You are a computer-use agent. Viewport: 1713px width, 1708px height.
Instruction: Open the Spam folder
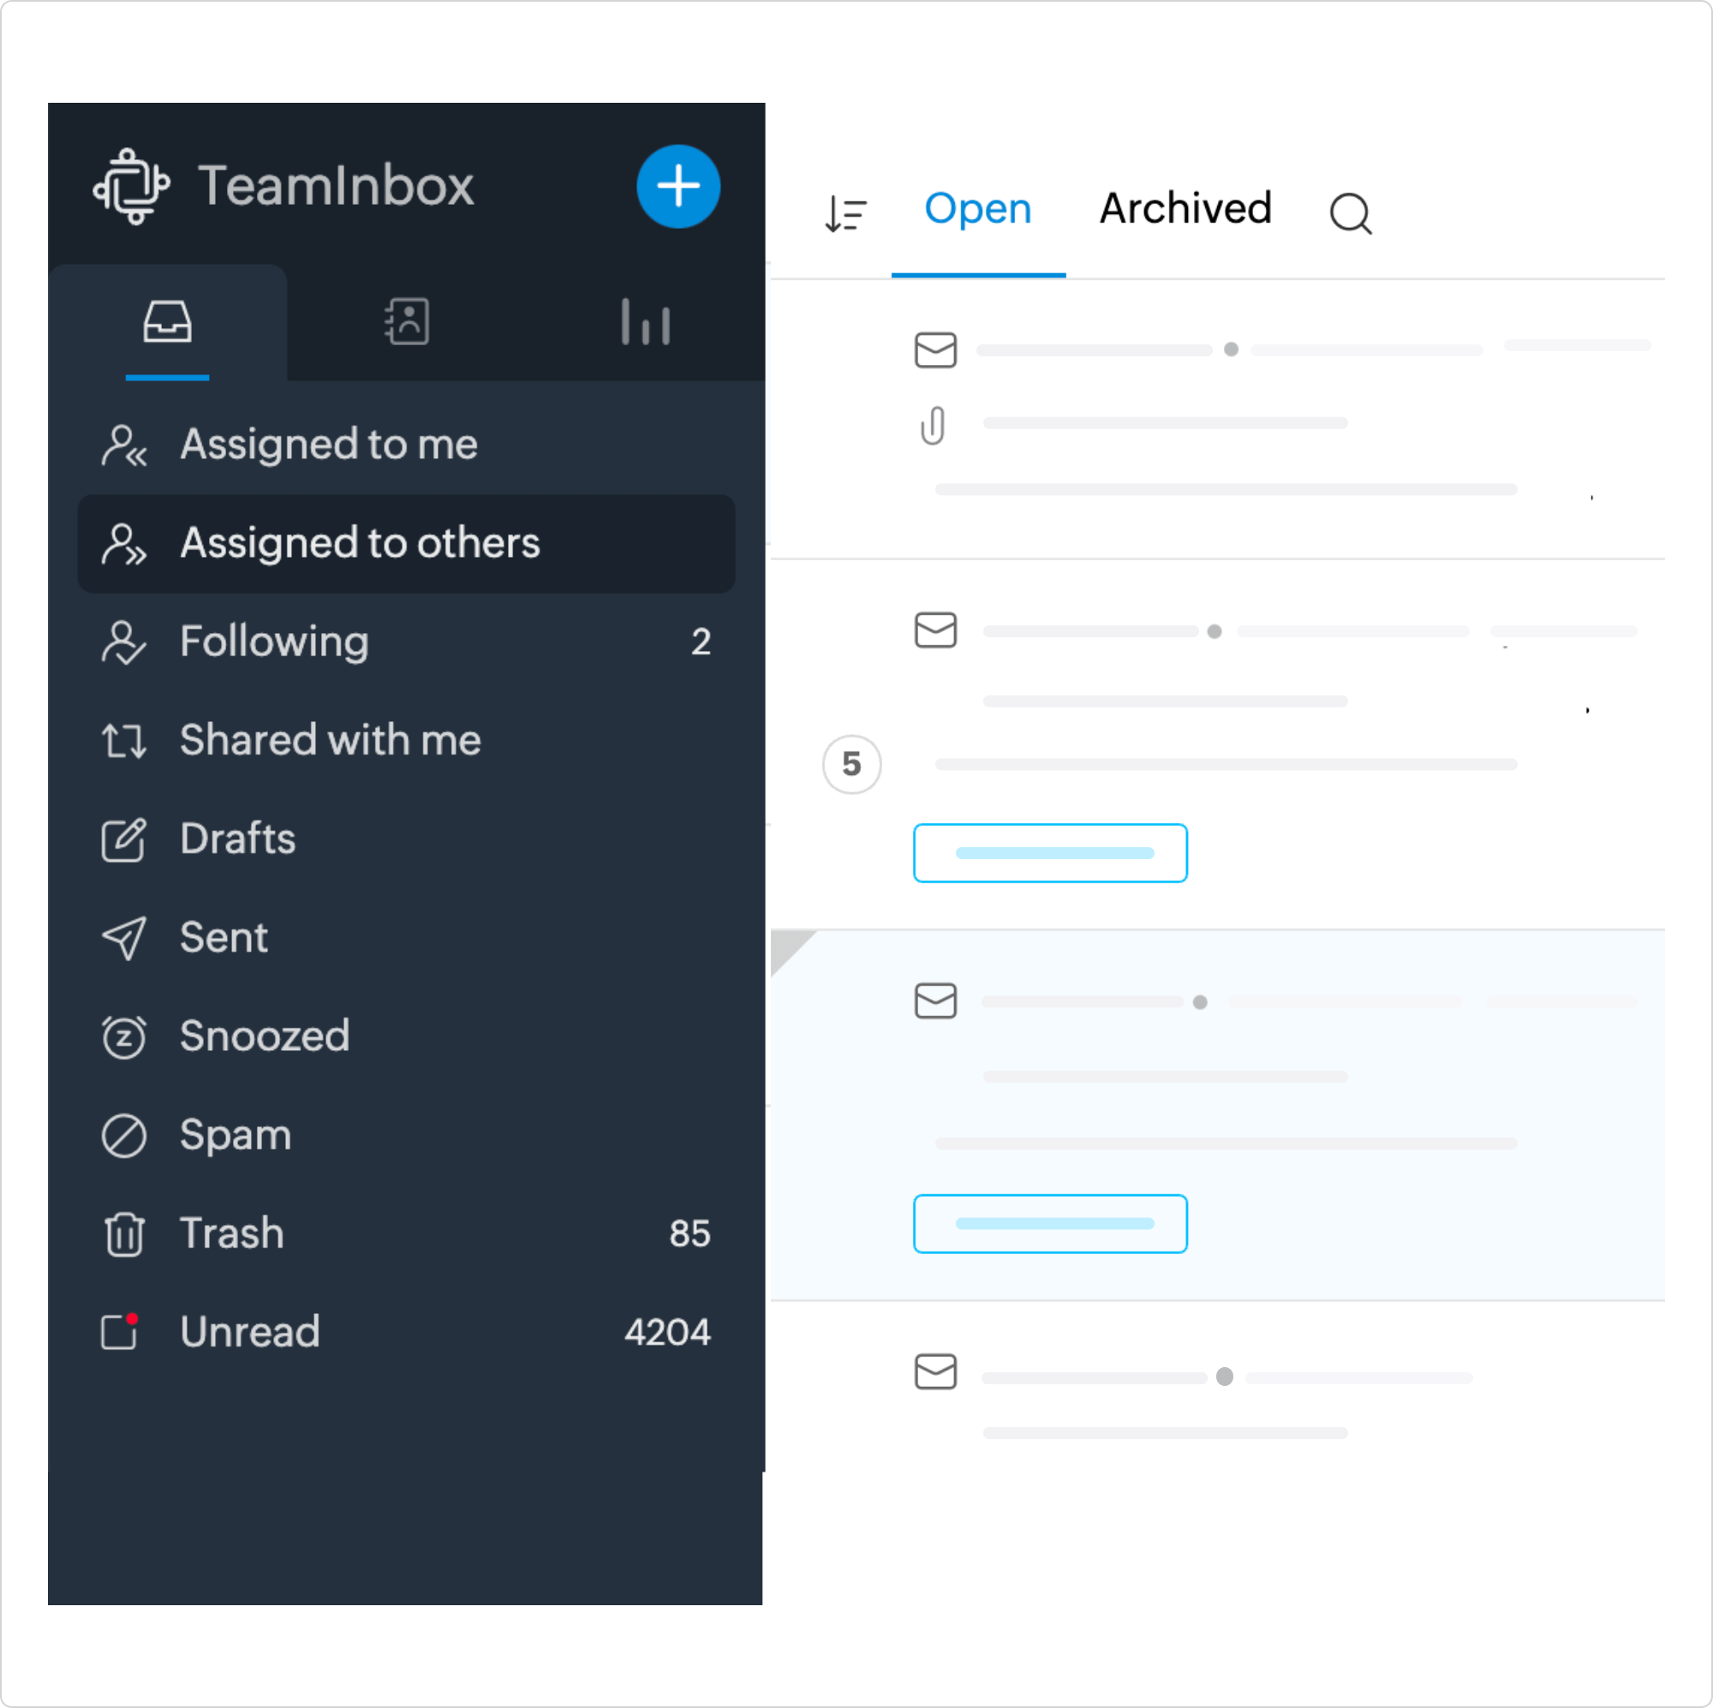[235, 1135]
